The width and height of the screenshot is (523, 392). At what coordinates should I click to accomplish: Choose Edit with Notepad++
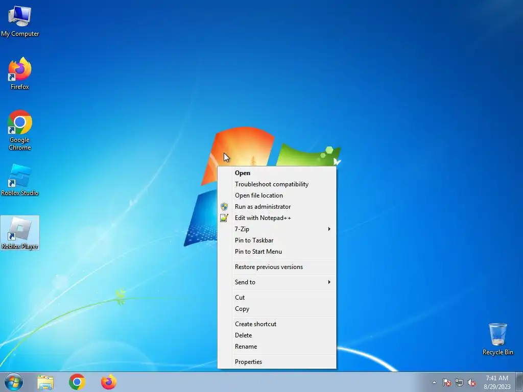pos(277,218)
